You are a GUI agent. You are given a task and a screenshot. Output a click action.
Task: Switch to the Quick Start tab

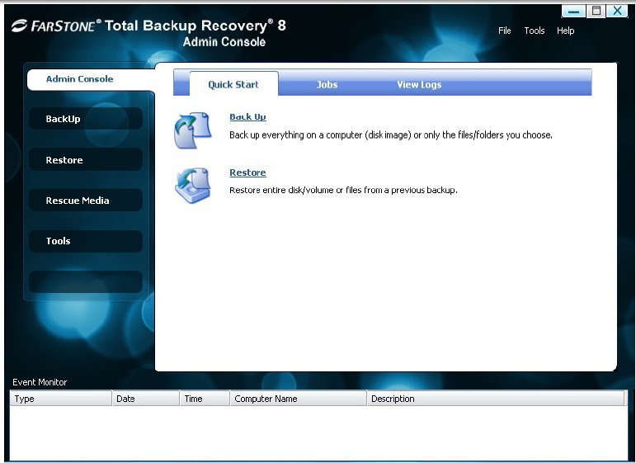tap(233, 84)
